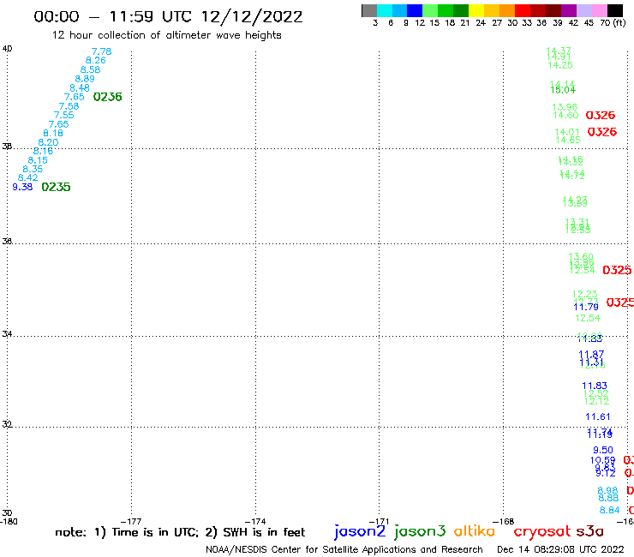Click the chart title date 12/12/2022
The width and height of the screenshot is (634, 557).
click(252, 17)
